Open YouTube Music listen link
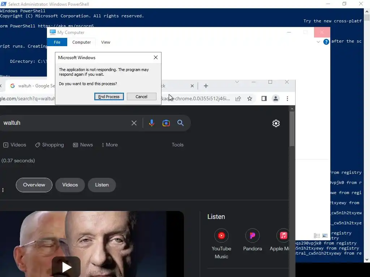 221,244
